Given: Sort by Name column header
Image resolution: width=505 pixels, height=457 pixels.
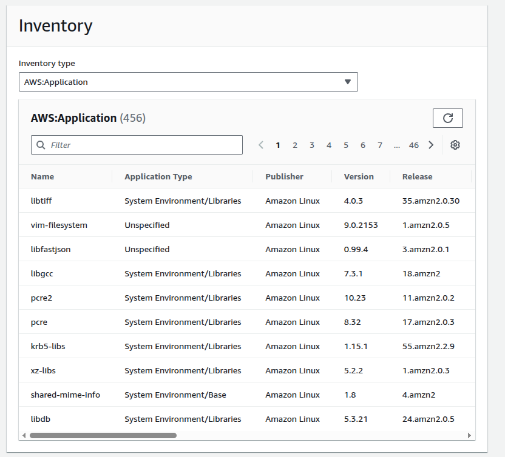Looking at the screenshot, I should 42,176.
